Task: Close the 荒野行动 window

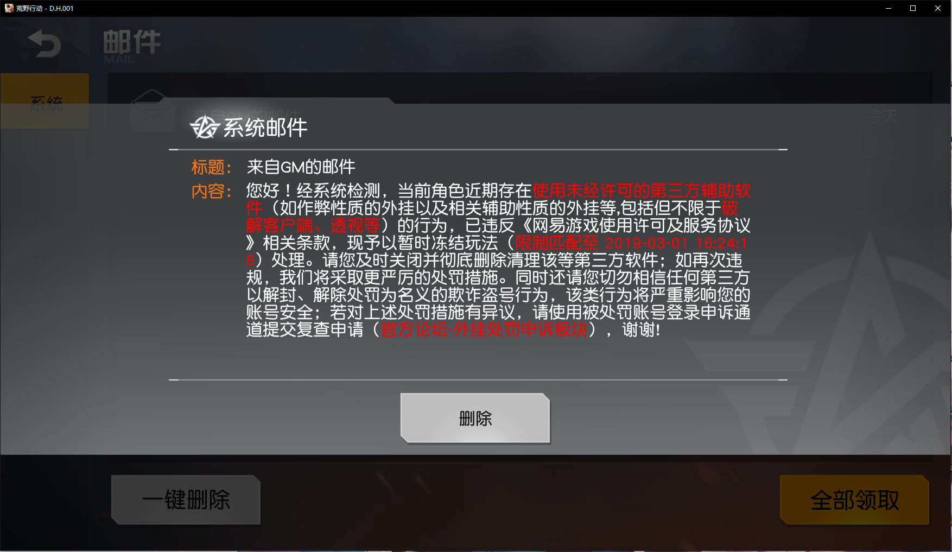Action: pyautogui.click(x=938, y=8)
